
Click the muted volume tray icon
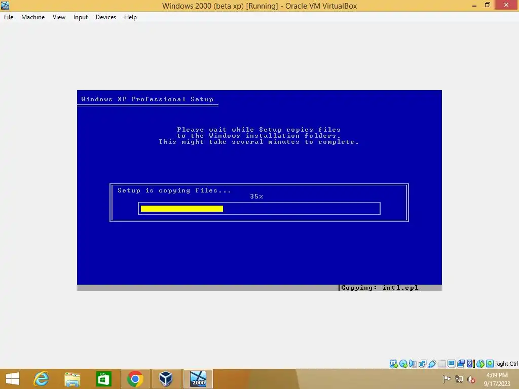(471, 379)
